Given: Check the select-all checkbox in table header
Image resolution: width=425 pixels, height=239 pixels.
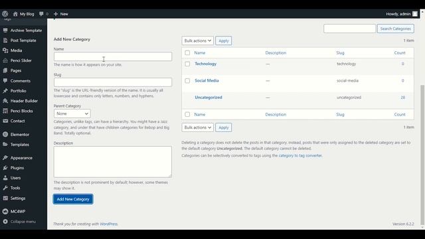Looking at the screenshot, I should pos(187,53).
